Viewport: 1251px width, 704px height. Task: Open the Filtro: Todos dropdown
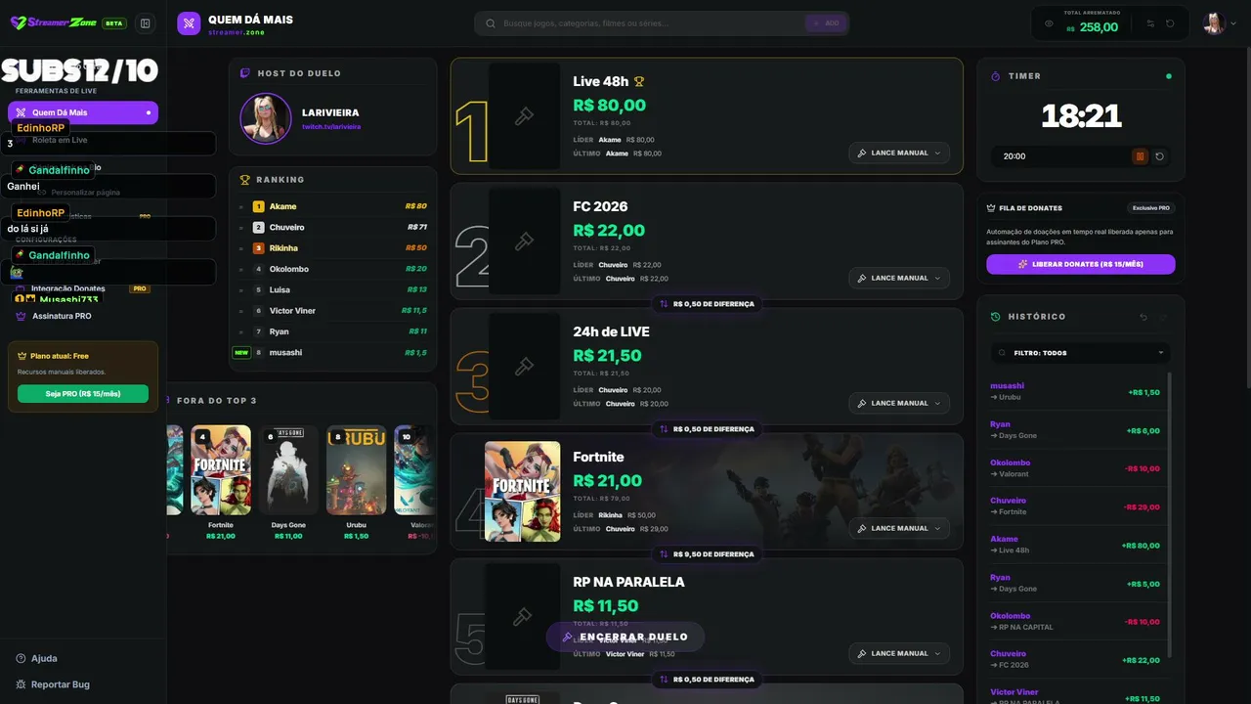pyautogui.click(x=1080, y=353)
